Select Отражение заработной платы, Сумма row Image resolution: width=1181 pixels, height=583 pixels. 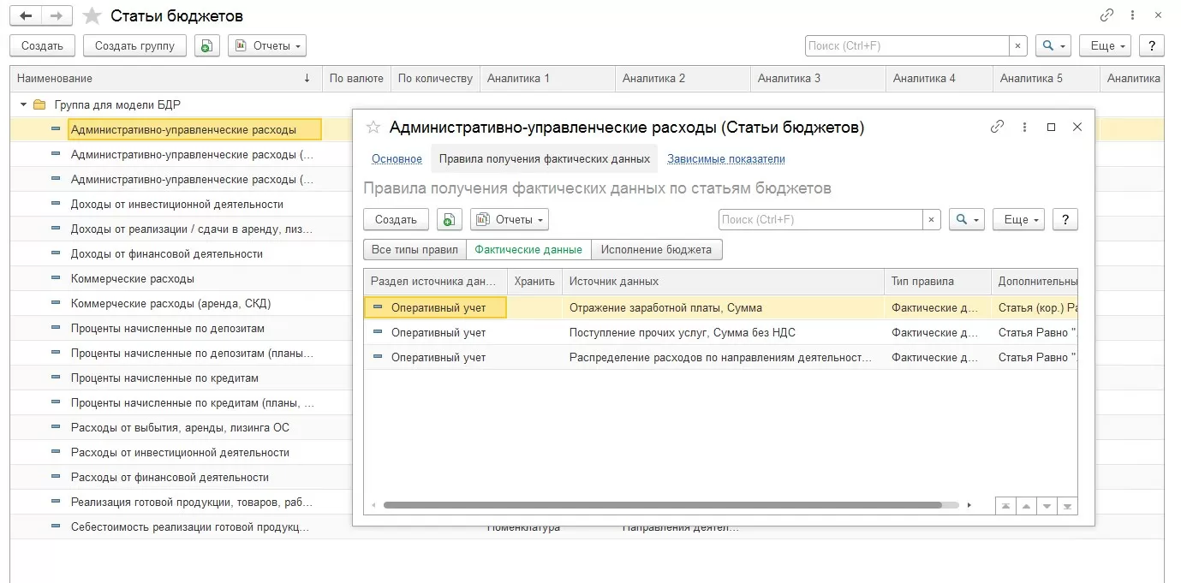[721, 307]
